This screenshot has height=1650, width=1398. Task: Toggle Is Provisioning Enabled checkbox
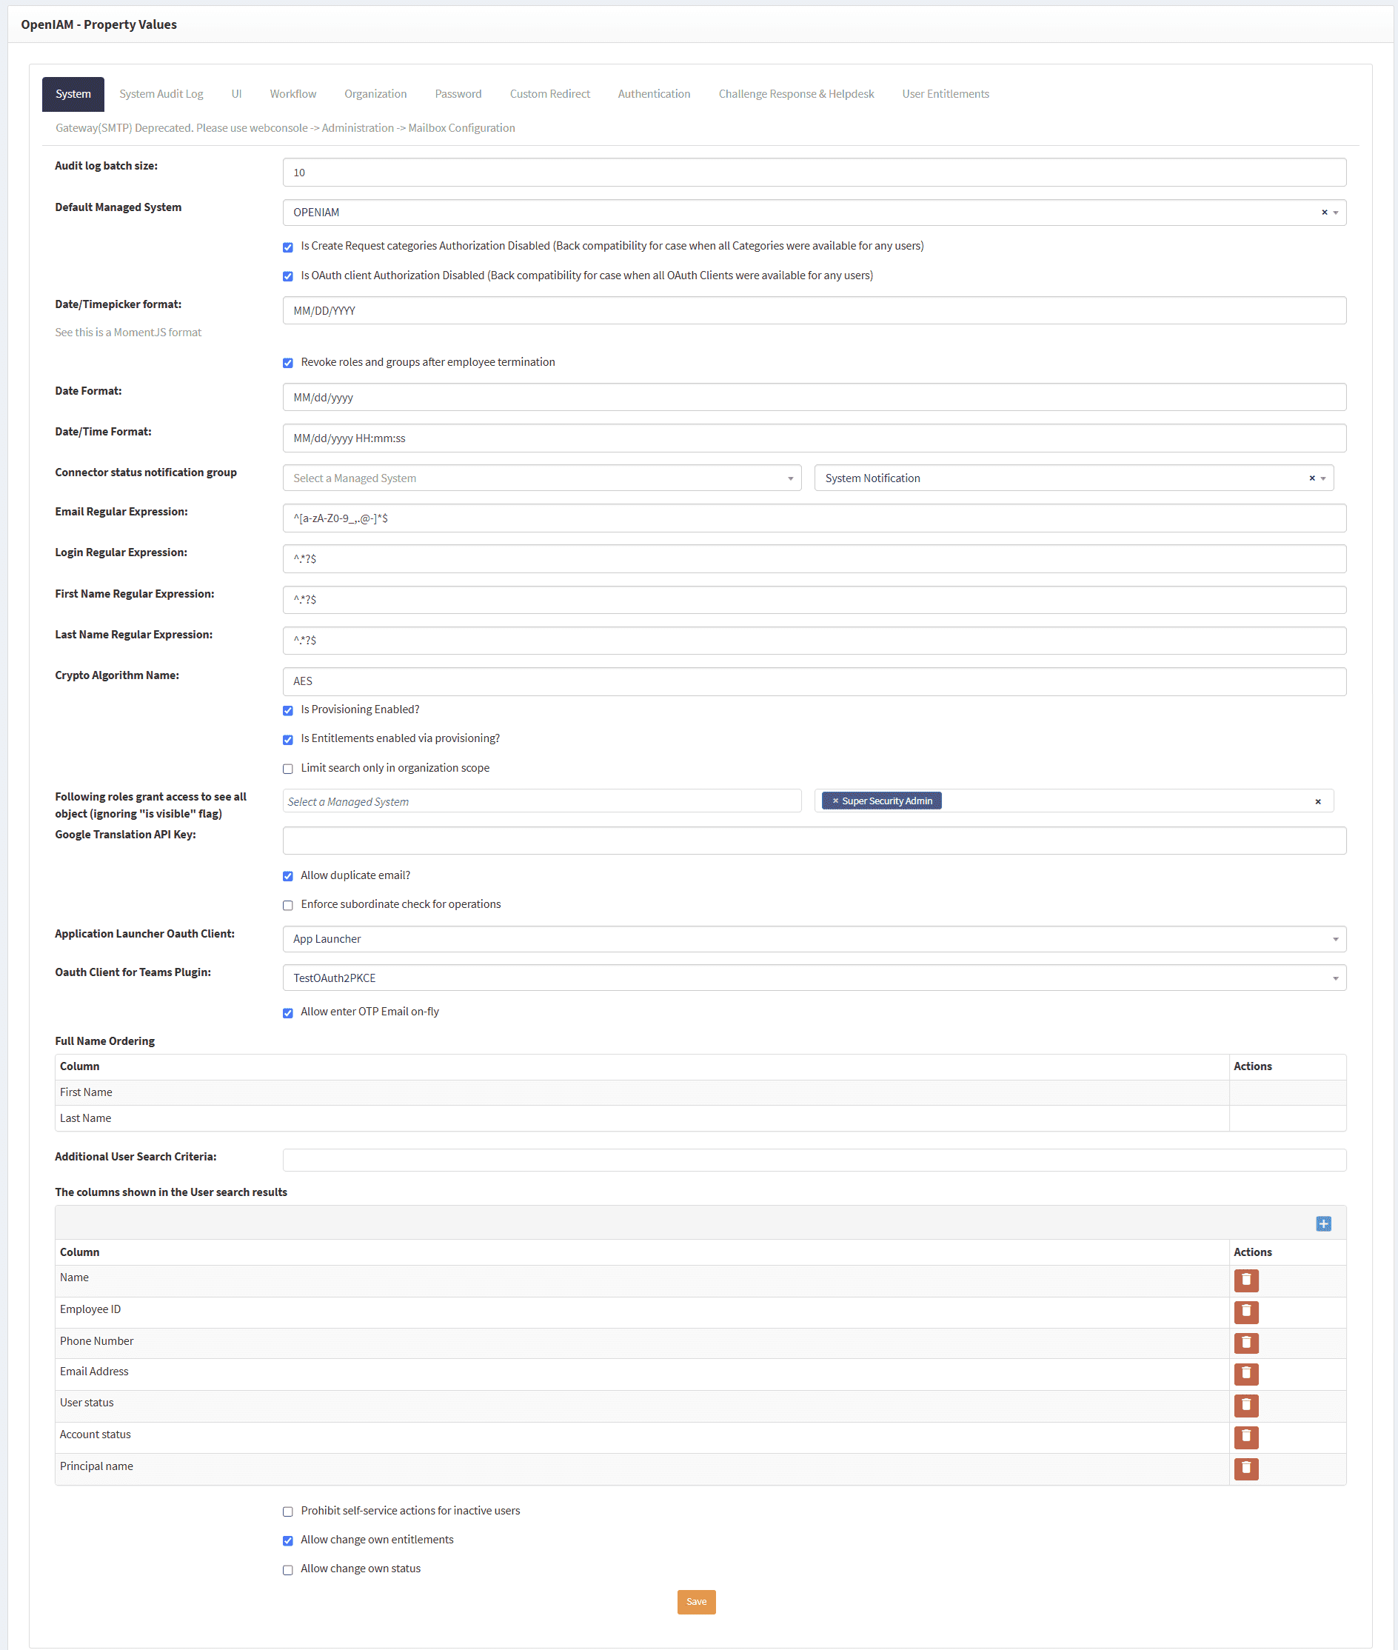click(x=288, y=711)
